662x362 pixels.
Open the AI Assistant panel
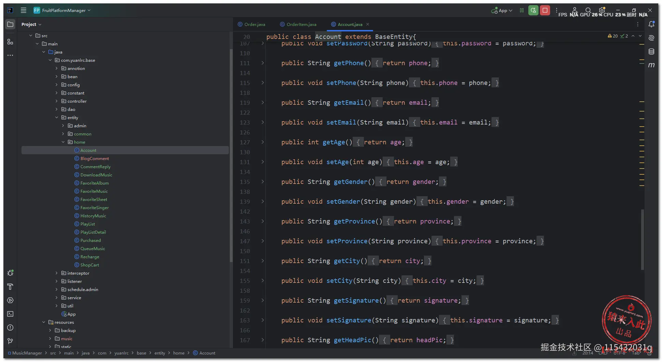click(x=651, y=38)
